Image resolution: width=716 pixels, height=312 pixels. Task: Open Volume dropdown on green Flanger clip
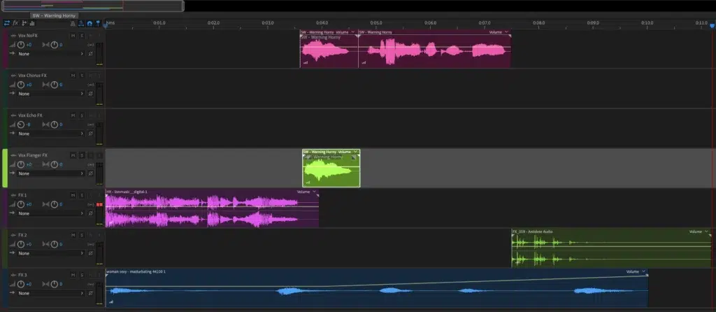[x=348, y=152]
